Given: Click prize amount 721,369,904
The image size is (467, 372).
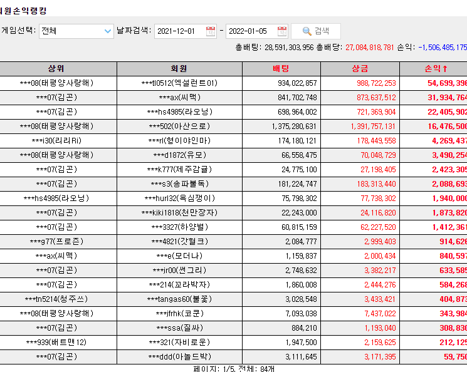Looking at the screenshot, I should pyautogui.click(x=376, y=112).
